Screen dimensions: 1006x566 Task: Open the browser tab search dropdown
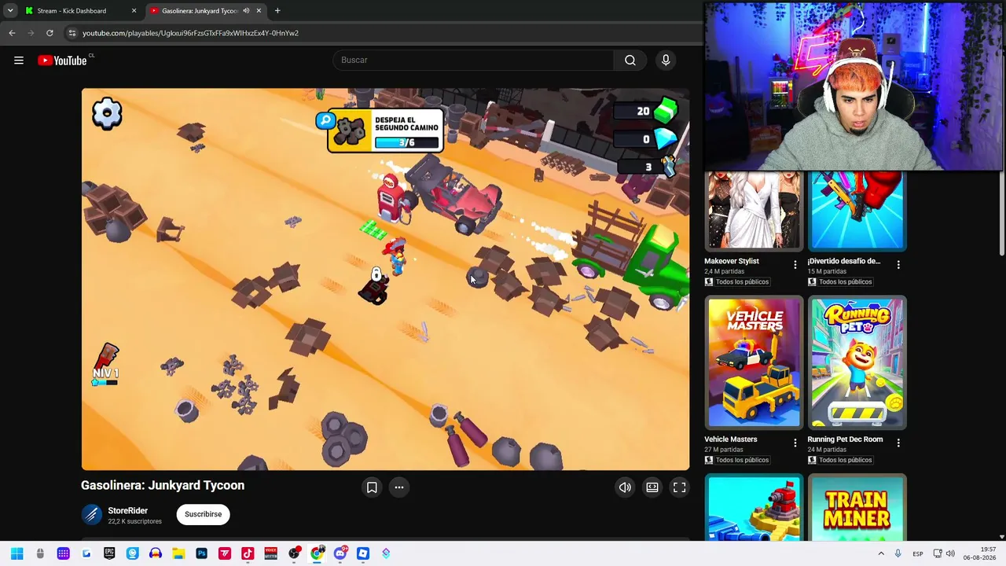click(10, 11)
